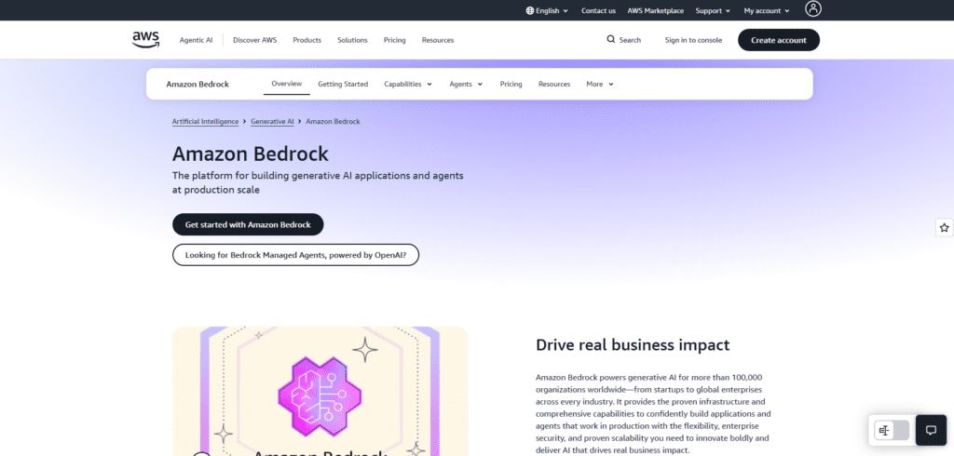The width and height of the screenshot is (954, 456).
Task: Open the top navigation Pricing menu
Action: pyautogui.click(x=394, y=40)
